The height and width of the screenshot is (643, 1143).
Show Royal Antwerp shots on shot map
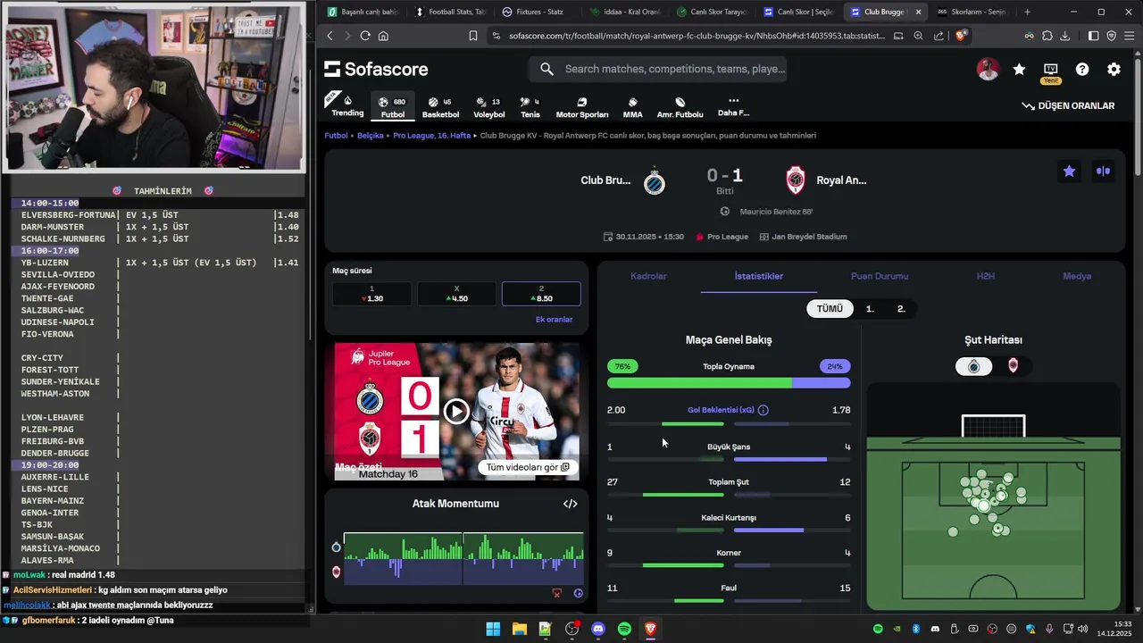pos(1013,366)
